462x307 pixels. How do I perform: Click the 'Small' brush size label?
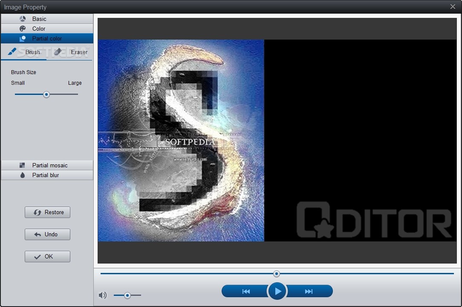point(17,83)
